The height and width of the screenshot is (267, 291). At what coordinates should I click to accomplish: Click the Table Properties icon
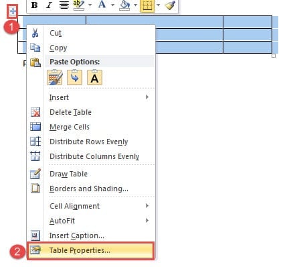pyautogui.click(x=35, y=250)
